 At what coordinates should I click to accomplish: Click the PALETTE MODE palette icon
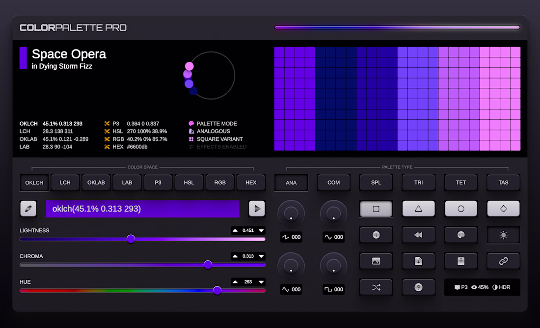pos(191,123)
